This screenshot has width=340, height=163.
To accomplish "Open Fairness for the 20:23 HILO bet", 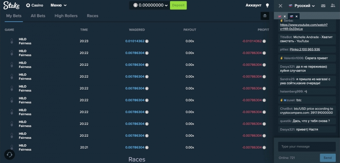I will pos(25,43).
